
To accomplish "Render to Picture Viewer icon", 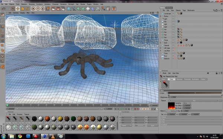I will click(x=58, y=9).
